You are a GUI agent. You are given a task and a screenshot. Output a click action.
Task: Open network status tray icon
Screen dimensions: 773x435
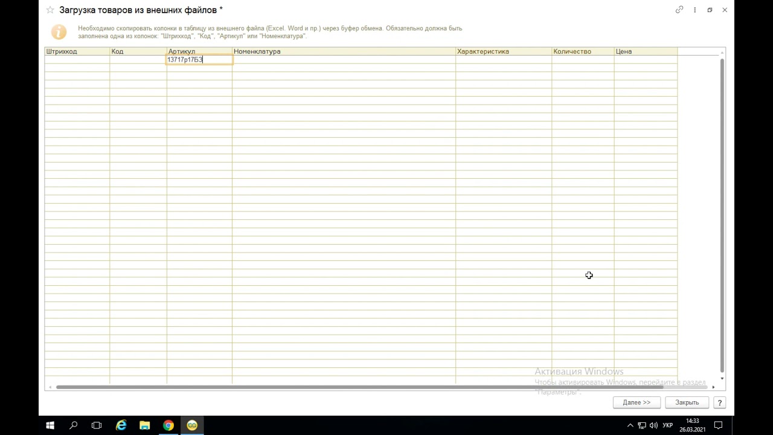(x=642, y=425)
